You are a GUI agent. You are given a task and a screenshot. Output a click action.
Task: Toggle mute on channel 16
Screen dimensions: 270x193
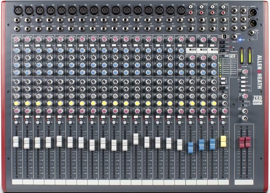180,117
